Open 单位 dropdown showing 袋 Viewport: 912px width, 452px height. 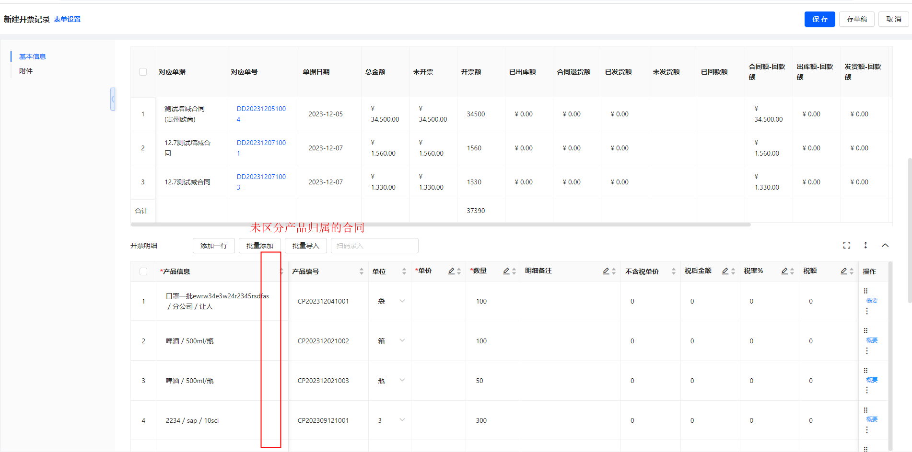[x=402, y=301]
